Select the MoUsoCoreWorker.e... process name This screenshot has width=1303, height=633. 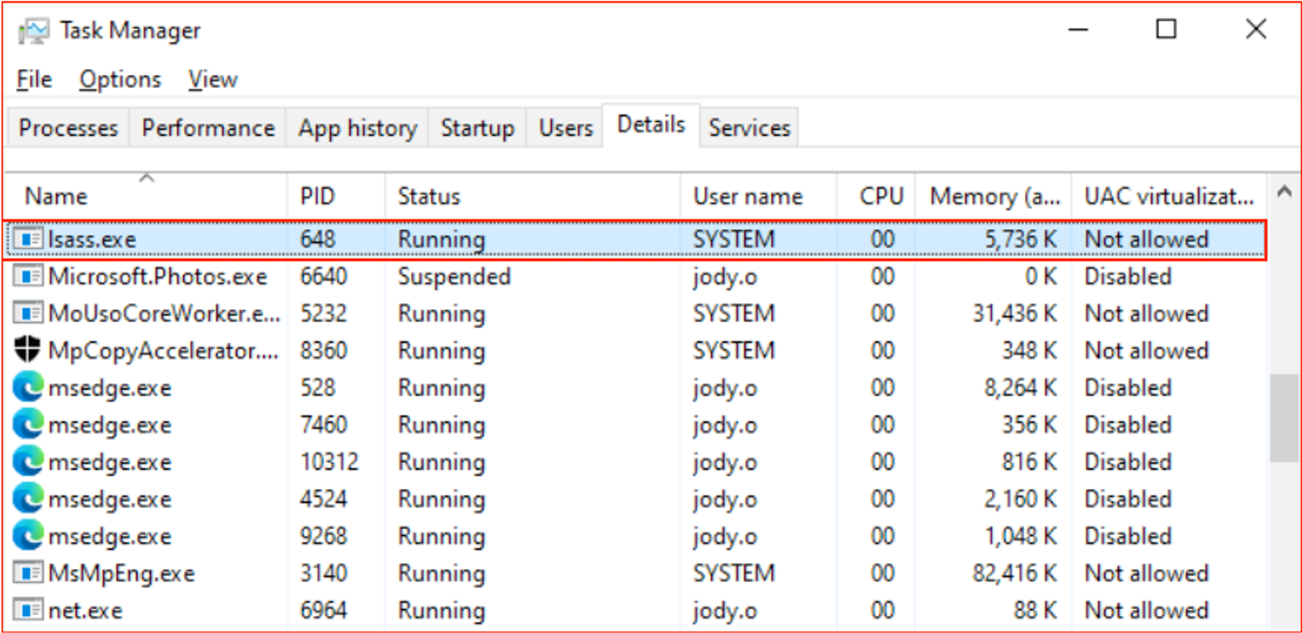(x=164, y=313)
